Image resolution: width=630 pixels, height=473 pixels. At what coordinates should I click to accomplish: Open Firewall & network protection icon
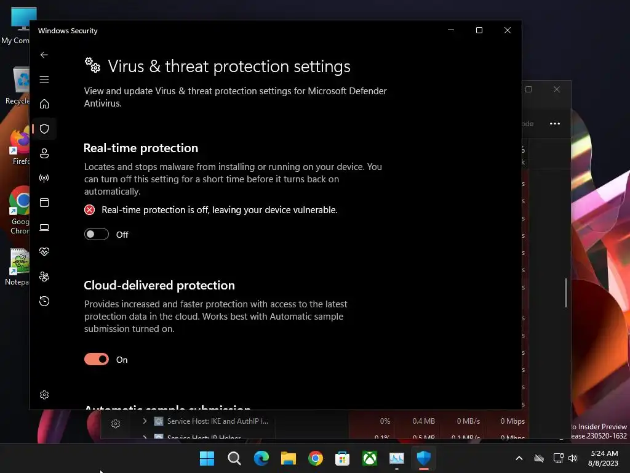(44, 178)
